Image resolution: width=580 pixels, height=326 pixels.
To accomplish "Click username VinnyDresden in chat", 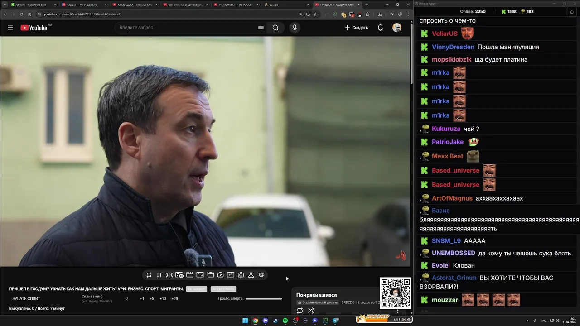I will pyautogui.click(x=453, y=47).
